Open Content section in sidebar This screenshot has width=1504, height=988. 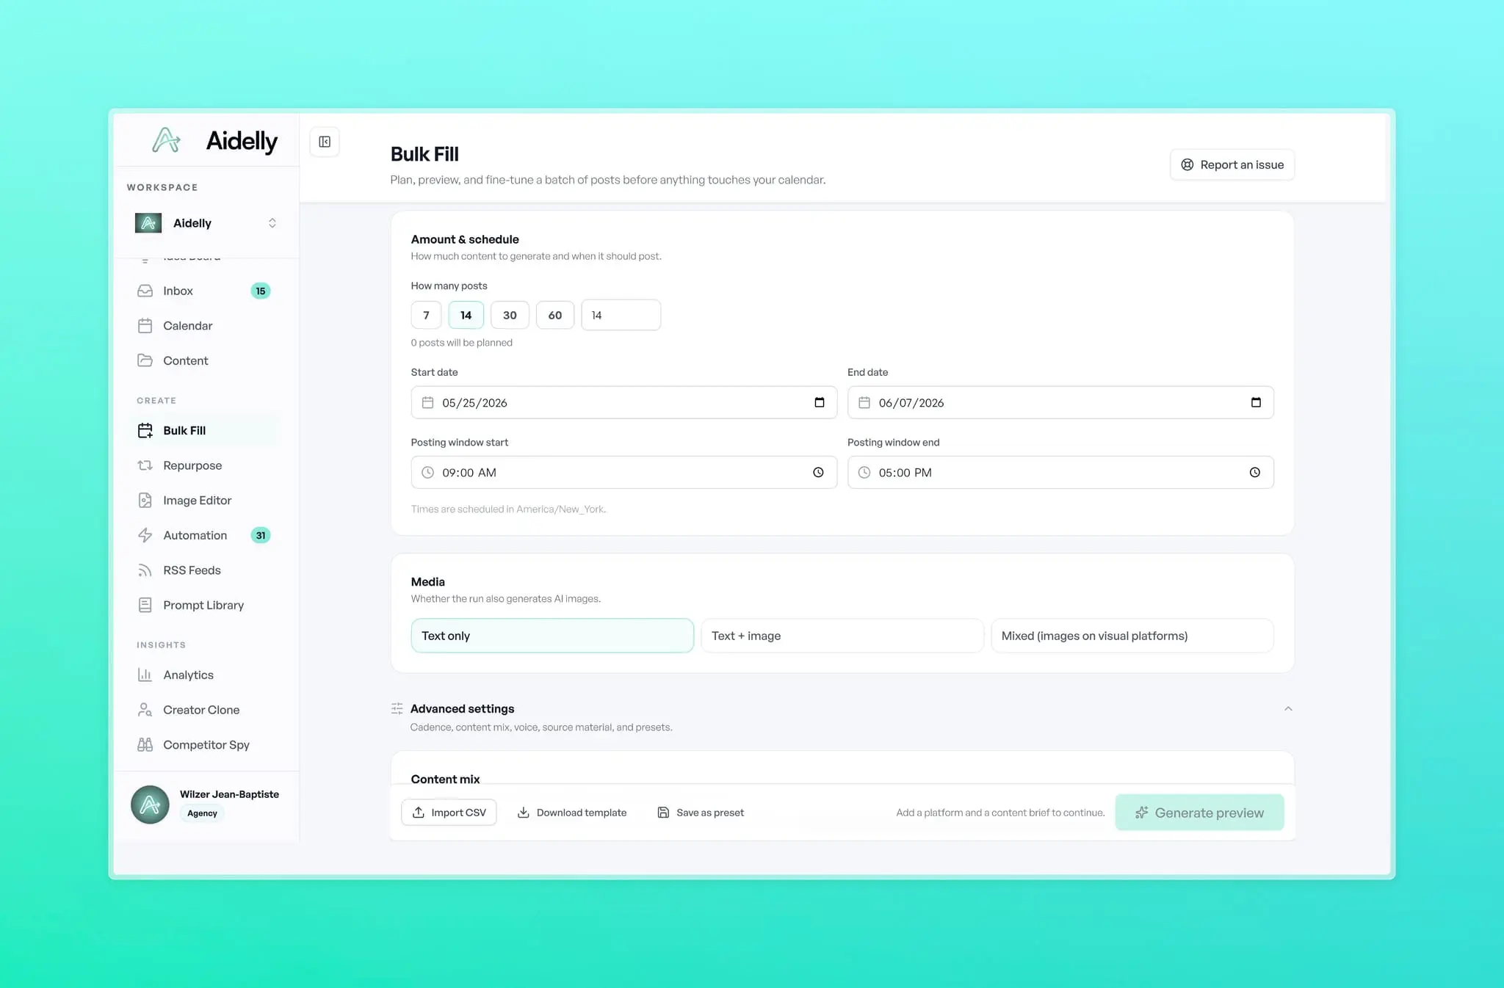coord(206,360)
